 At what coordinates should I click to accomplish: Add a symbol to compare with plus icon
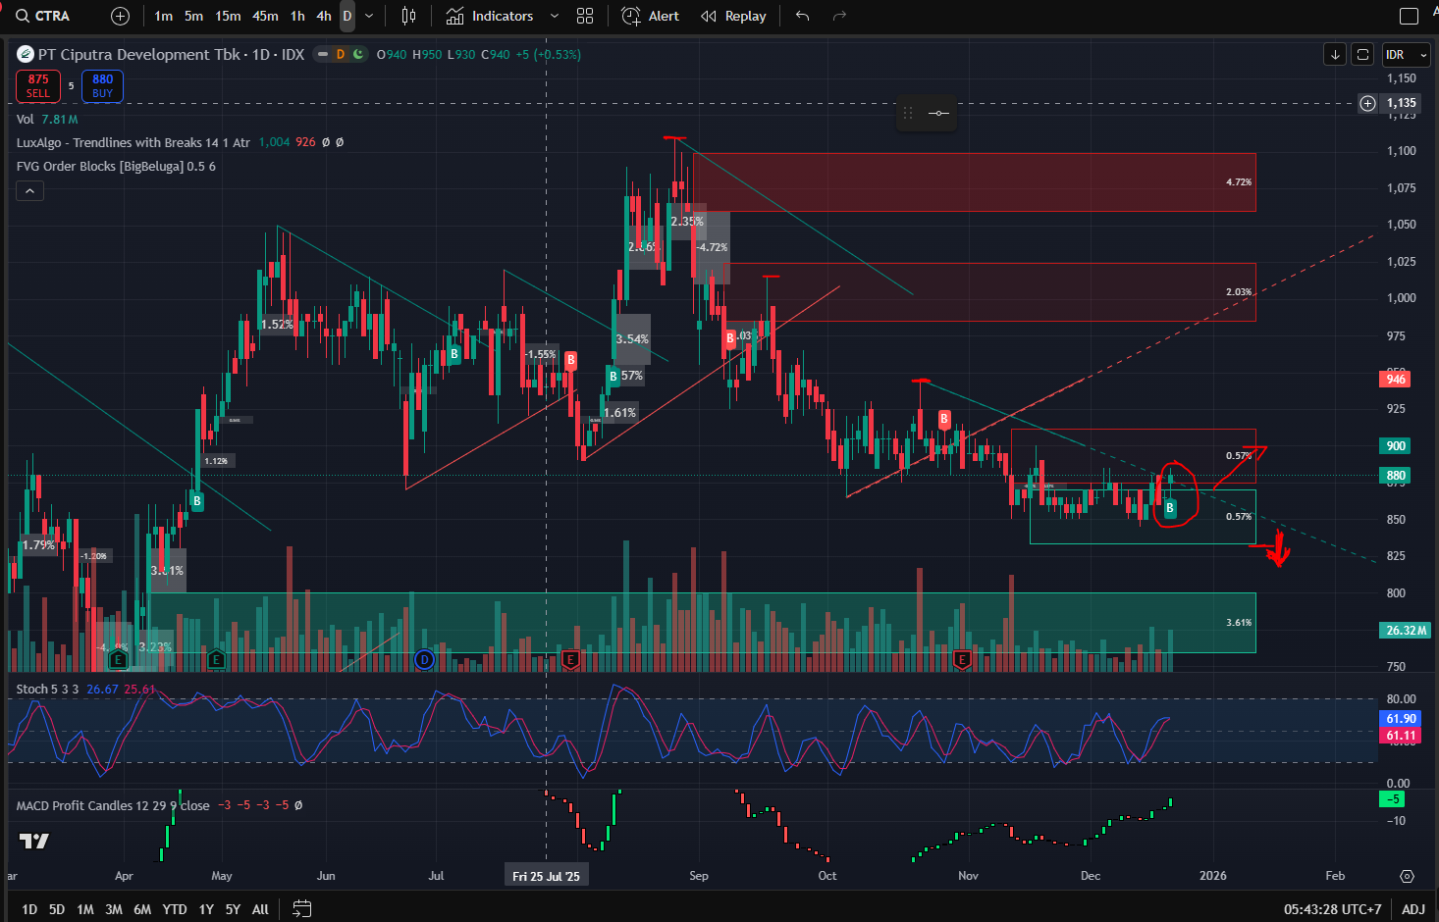tap(120, 16)
